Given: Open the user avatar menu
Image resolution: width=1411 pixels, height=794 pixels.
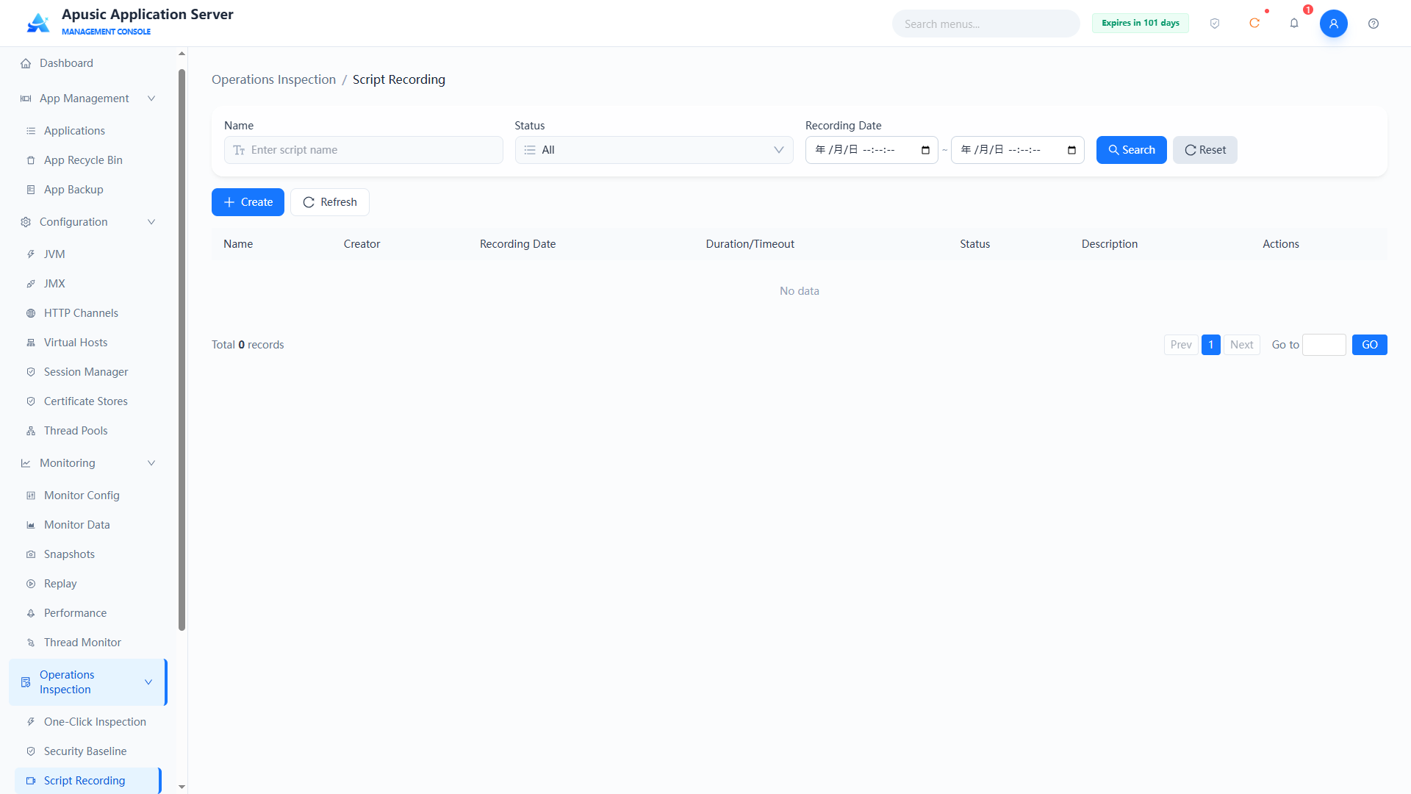Looking at the screenshot, I should coord(1334,24).
